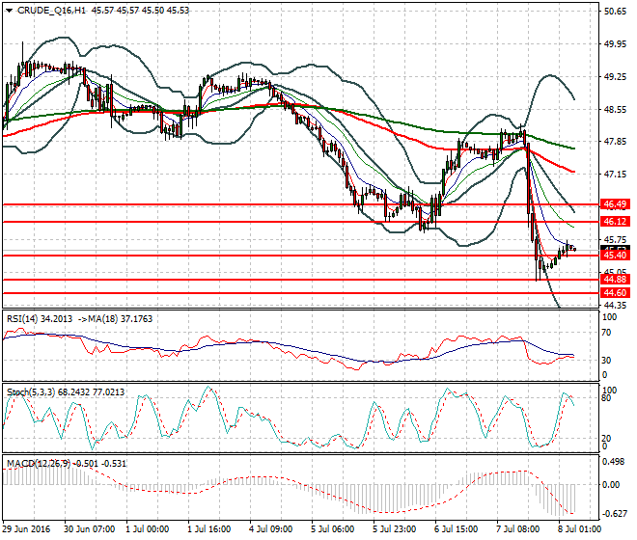Click the RSI scale value 70
The height and width of the screenshot is (540, 637).
point(608,333)
